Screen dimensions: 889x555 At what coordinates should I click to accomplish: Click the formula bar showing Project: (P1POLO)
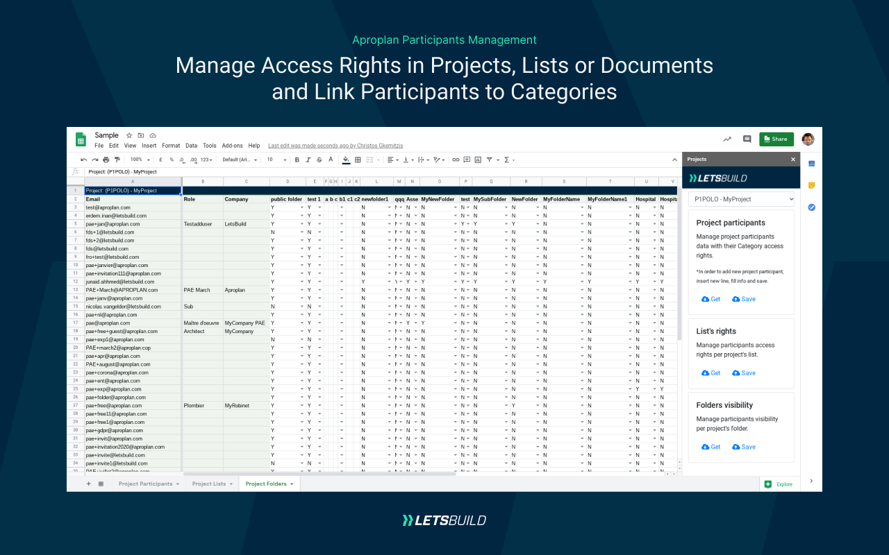[x=382, y=171]
